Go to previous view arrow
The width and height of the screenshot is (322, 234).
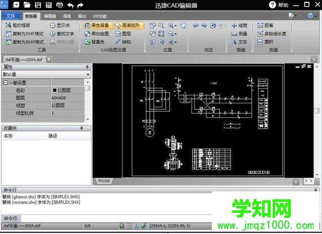coord(196,26)
